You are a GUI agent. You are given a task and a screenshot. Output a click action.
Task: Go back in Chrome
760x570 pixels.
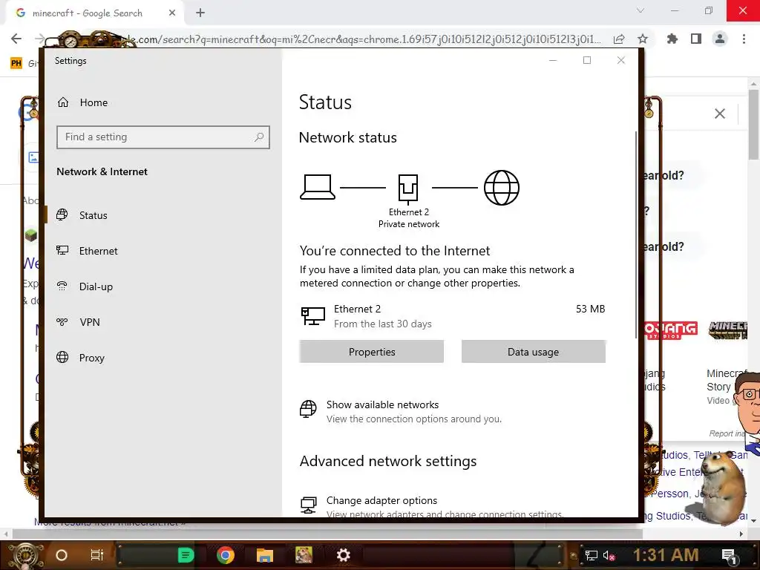(16, 39)
